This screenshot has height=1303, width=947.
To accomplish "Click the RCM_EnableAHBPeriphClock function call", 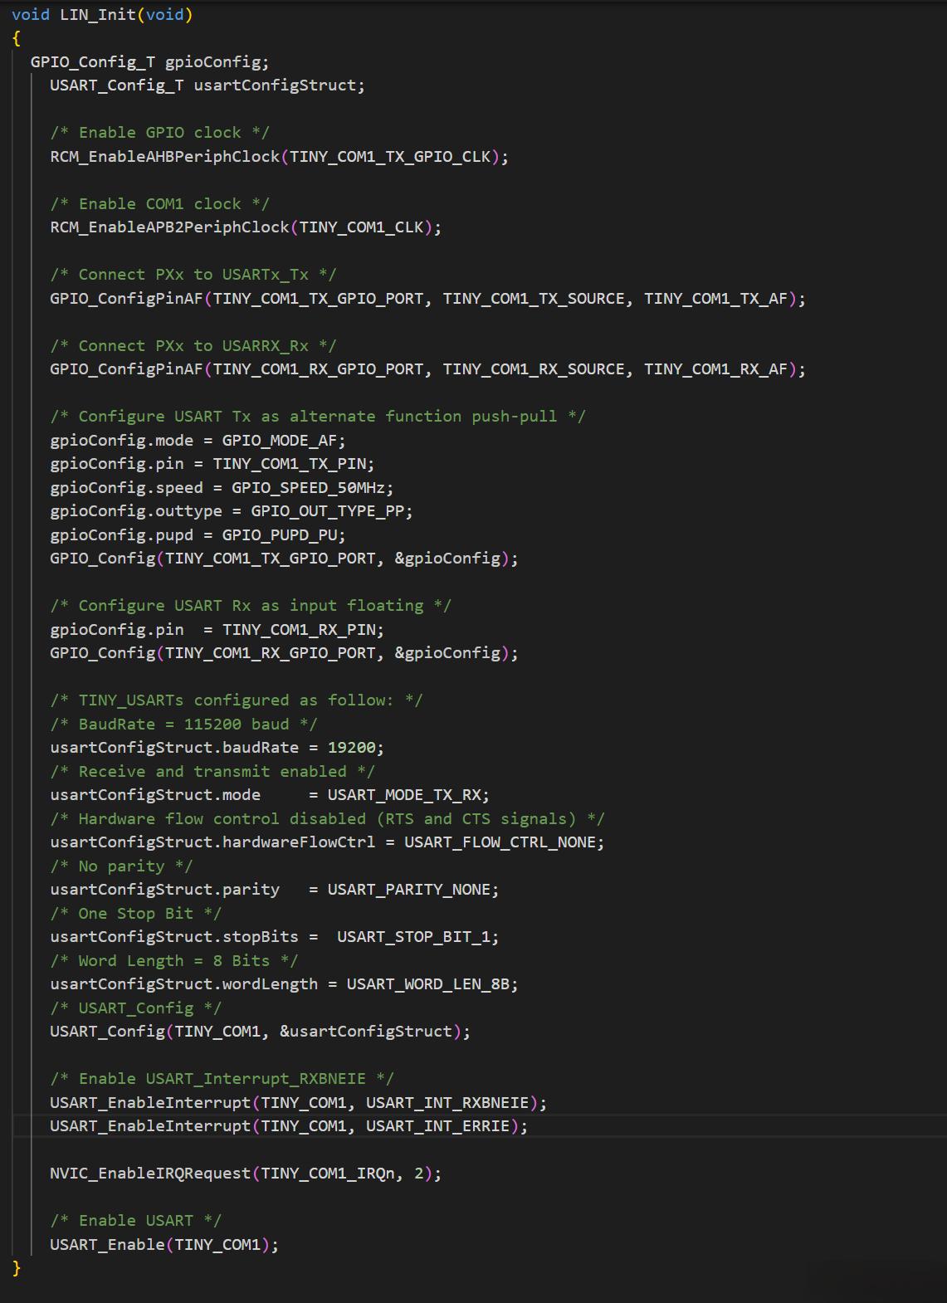I will coord(164,157).
